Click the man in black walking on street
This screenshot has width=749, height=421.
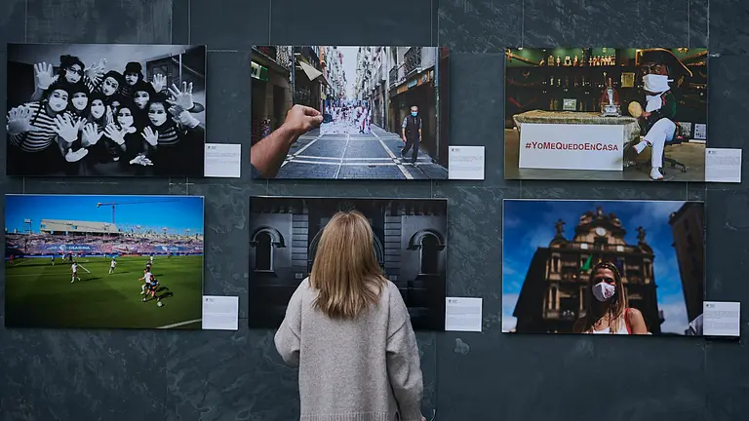[x=413, y=134]
